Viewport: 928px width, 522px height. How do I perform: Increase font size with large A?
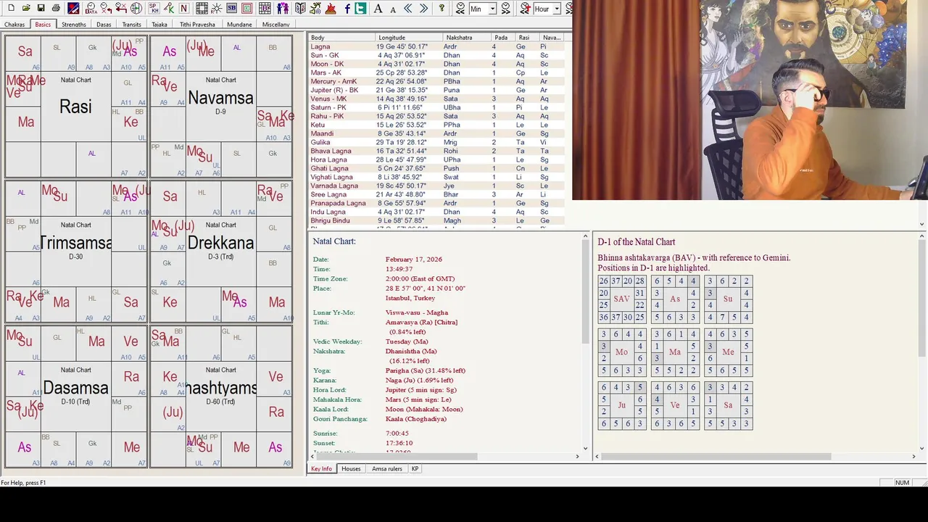point(378,8)
